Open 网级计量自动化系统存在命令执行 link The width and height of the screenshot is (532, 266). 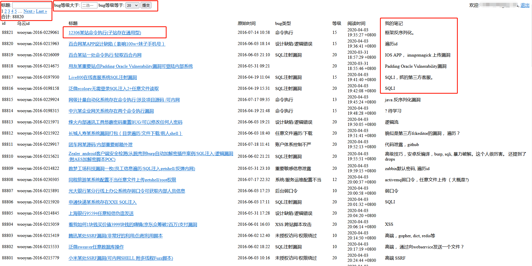(124, 100)
